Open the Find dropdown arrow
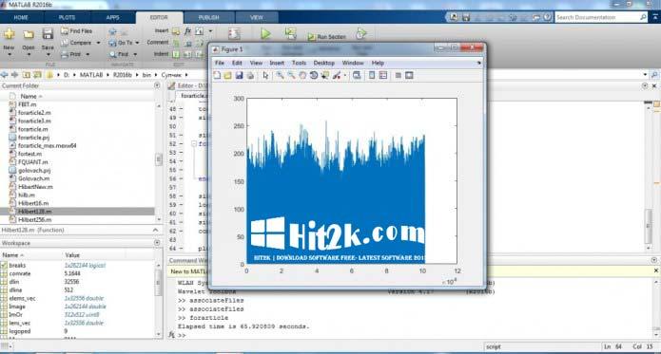The width and height of the screenshot is (661, 354). (x=135, y=54)
